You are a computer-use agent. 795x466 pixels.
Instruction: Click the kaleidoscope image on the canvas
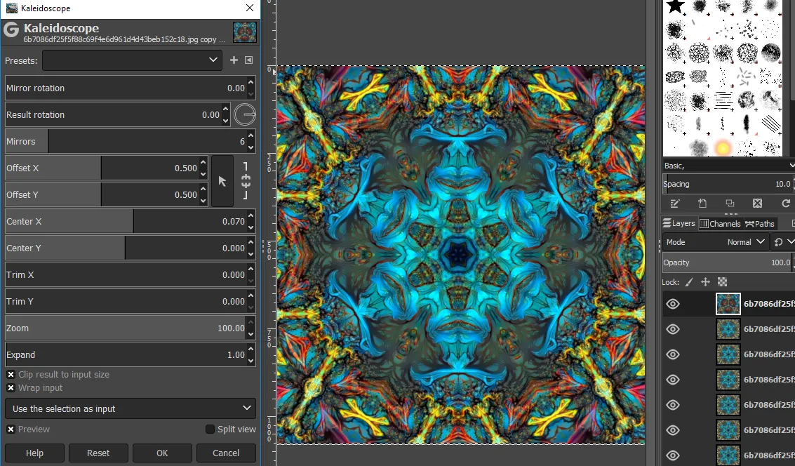[461, 255]
